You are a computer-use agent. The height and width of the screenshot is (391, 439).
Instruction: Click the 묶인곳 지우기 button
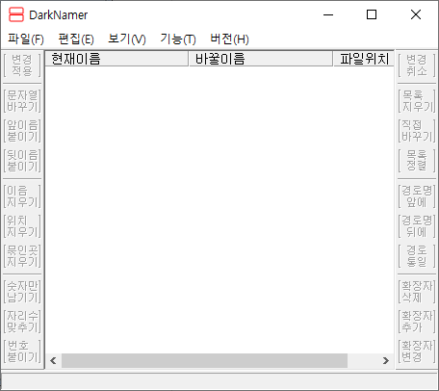pyautogui.click(x=22, y=256)
